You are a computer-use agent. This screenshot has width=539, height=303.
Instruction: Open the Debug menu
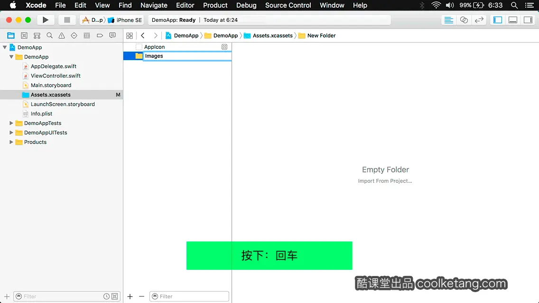(x=246, y=5)
